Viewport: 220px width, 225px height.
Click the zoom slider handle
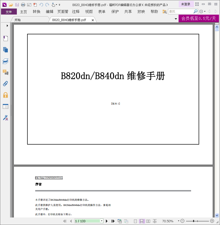coord(194,221)
